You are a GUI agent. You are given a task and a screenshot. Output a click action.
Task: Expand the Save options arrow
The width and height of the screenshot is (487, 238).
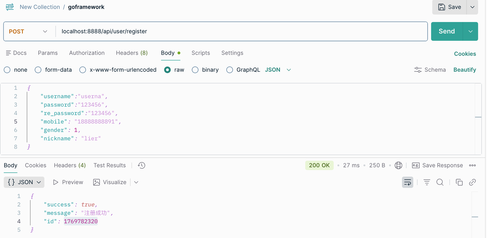472,7
